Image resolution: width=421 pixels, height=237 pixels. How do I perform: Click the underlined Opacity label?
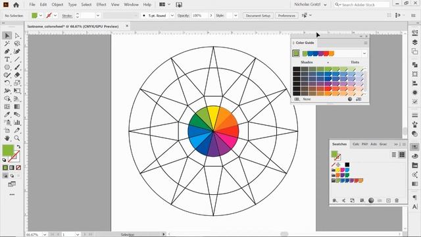[x=184, y=16]
